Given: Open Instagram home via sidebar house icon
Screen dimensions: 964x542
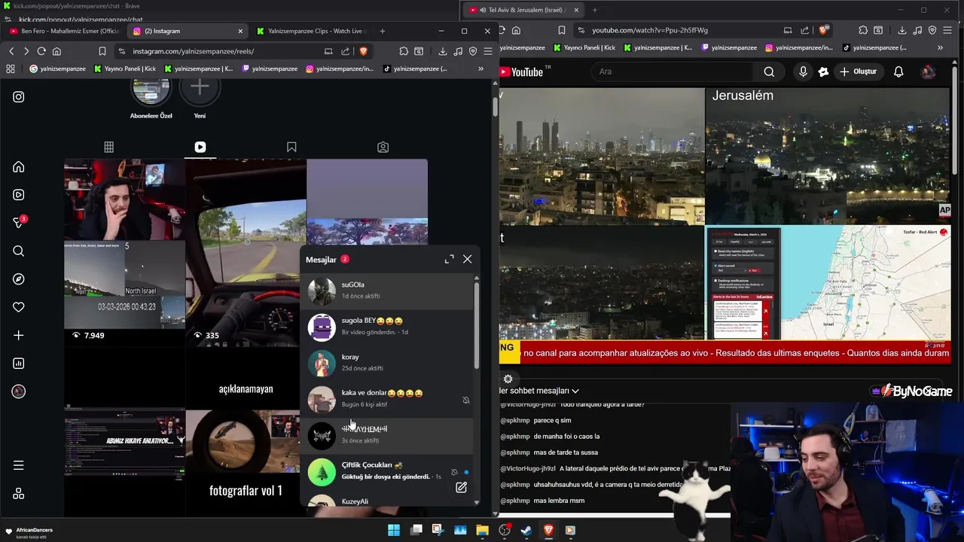Looking at the screenshot, I should click(x=19, y=167).
